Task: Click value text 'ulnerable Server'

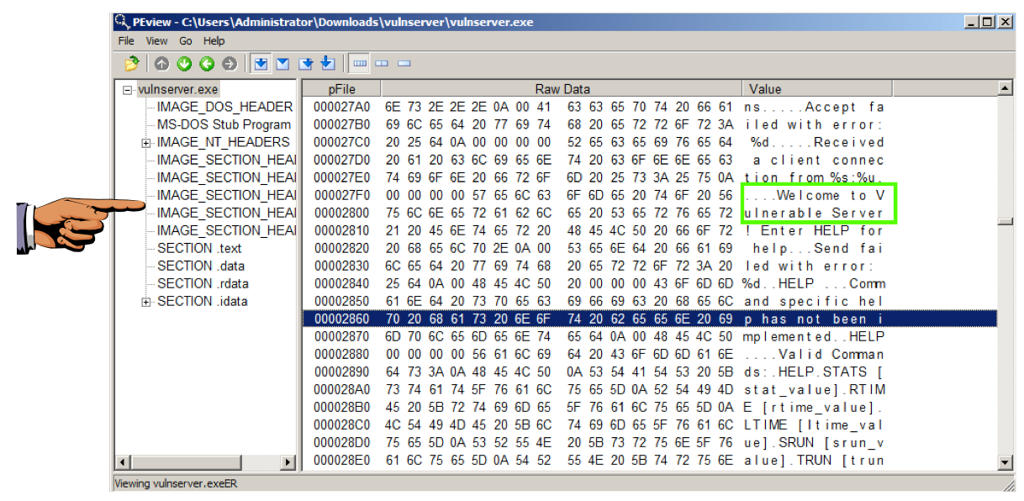Action: pos(814,213)
